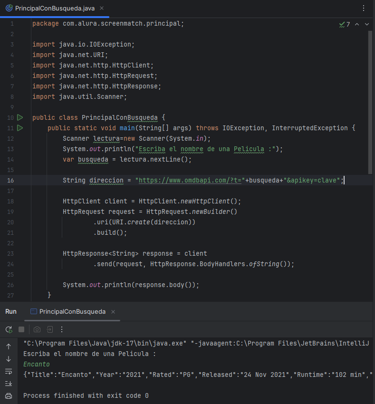Click the package declaration on line 1
This screenshot has height=404, width=375.
108,23
